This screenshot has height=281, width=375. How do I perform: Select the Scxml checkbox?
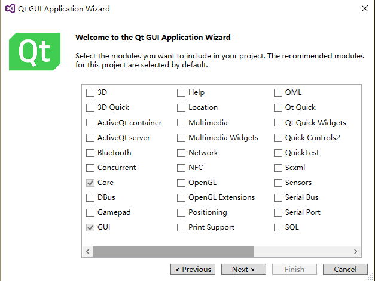[x=278, y=168]
